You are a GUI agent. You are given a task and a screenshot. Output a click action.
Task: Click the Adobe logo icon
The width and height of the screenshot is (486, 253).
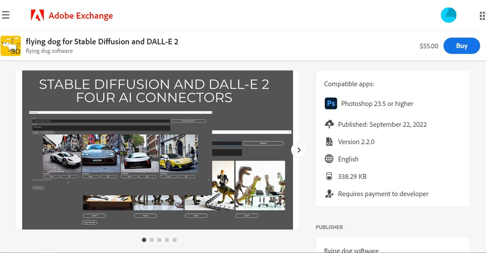(x=37, y=15)
